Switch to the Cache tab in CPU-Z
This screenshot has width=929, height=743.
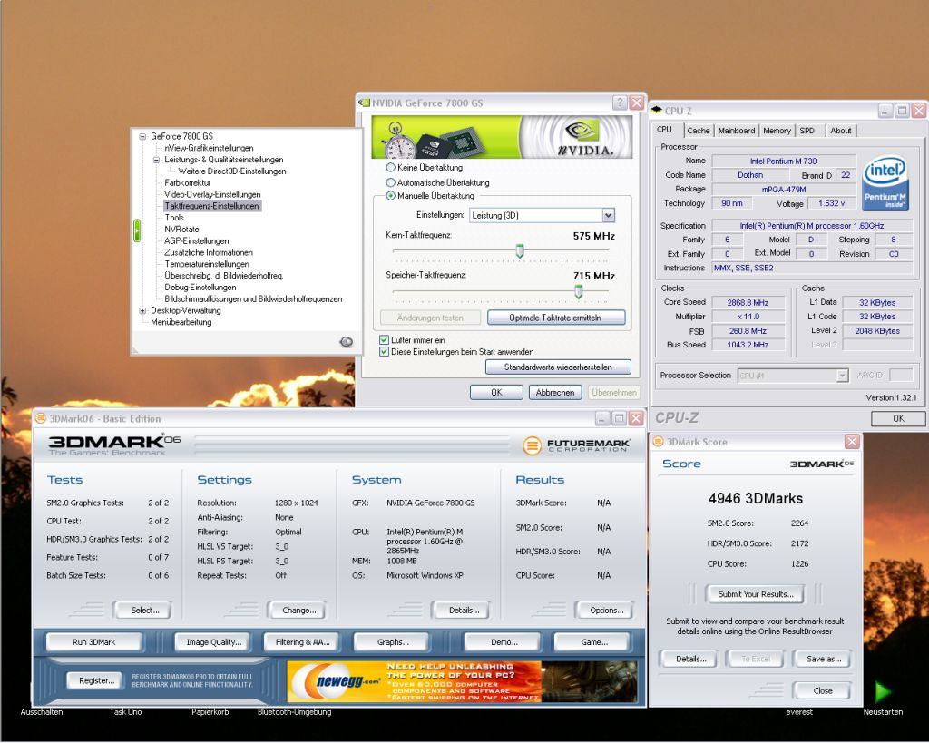[699, 131]
